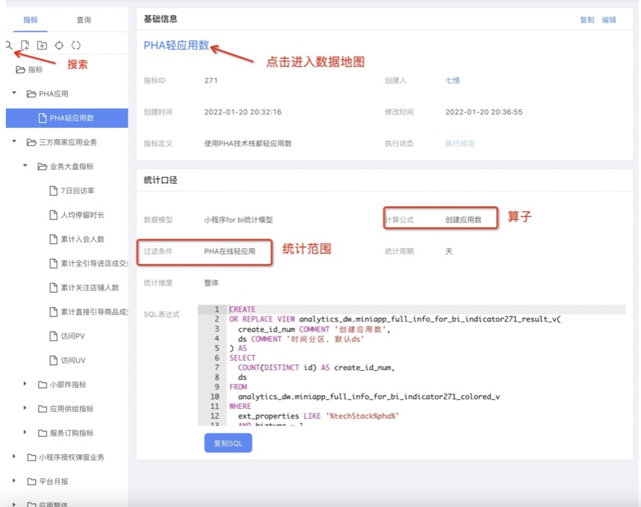Select the 服务订购指标 folder label
This screenshot has width=641, height=507.
coord(71,433)
